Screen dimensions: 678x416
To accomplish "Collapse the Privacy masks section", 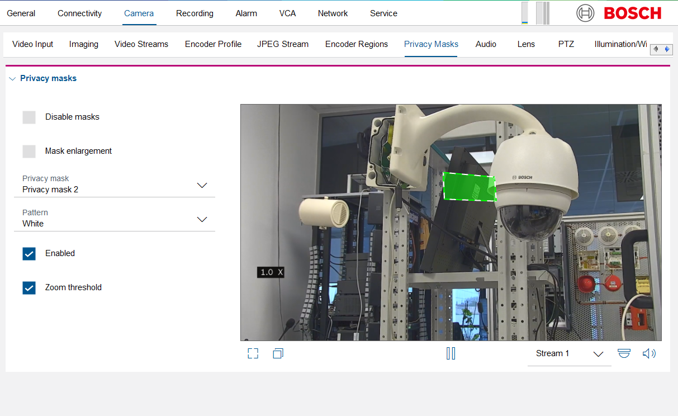I will click(13, 79).
